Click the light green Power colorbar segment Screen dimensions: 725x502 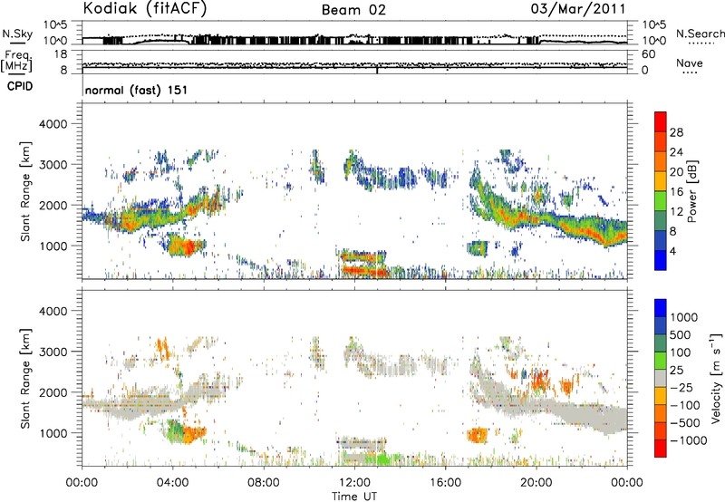coord(661,201)
